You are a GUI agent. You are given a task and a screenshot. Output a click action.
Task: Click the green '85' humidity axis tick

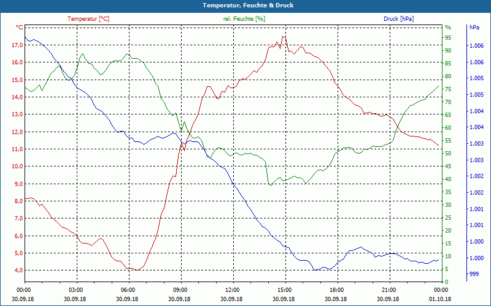click(448, 64)
